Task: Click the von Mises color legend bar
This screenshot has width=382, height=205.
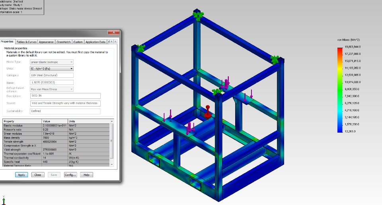Action: 340,90
